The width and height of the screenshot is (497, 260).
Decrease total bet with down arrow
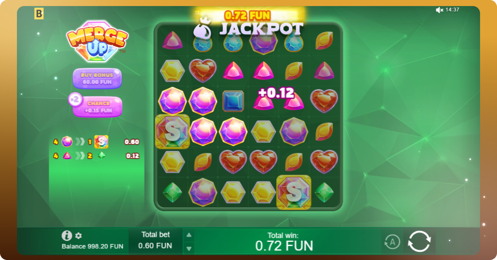[189, 248]
